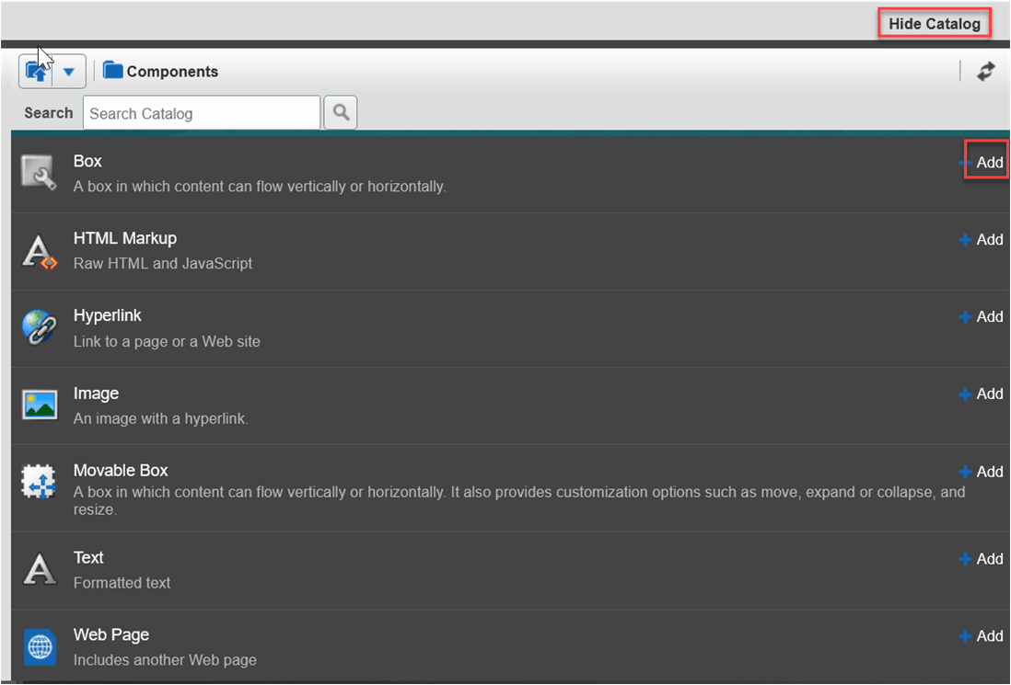Image resolution: width=1011 pixels, height=685 pixels.
Task: Select the Web Page globe icon
Action: coord(41,646)
